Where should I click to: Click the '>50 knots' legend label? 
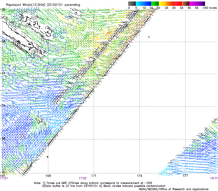point(209,8)
